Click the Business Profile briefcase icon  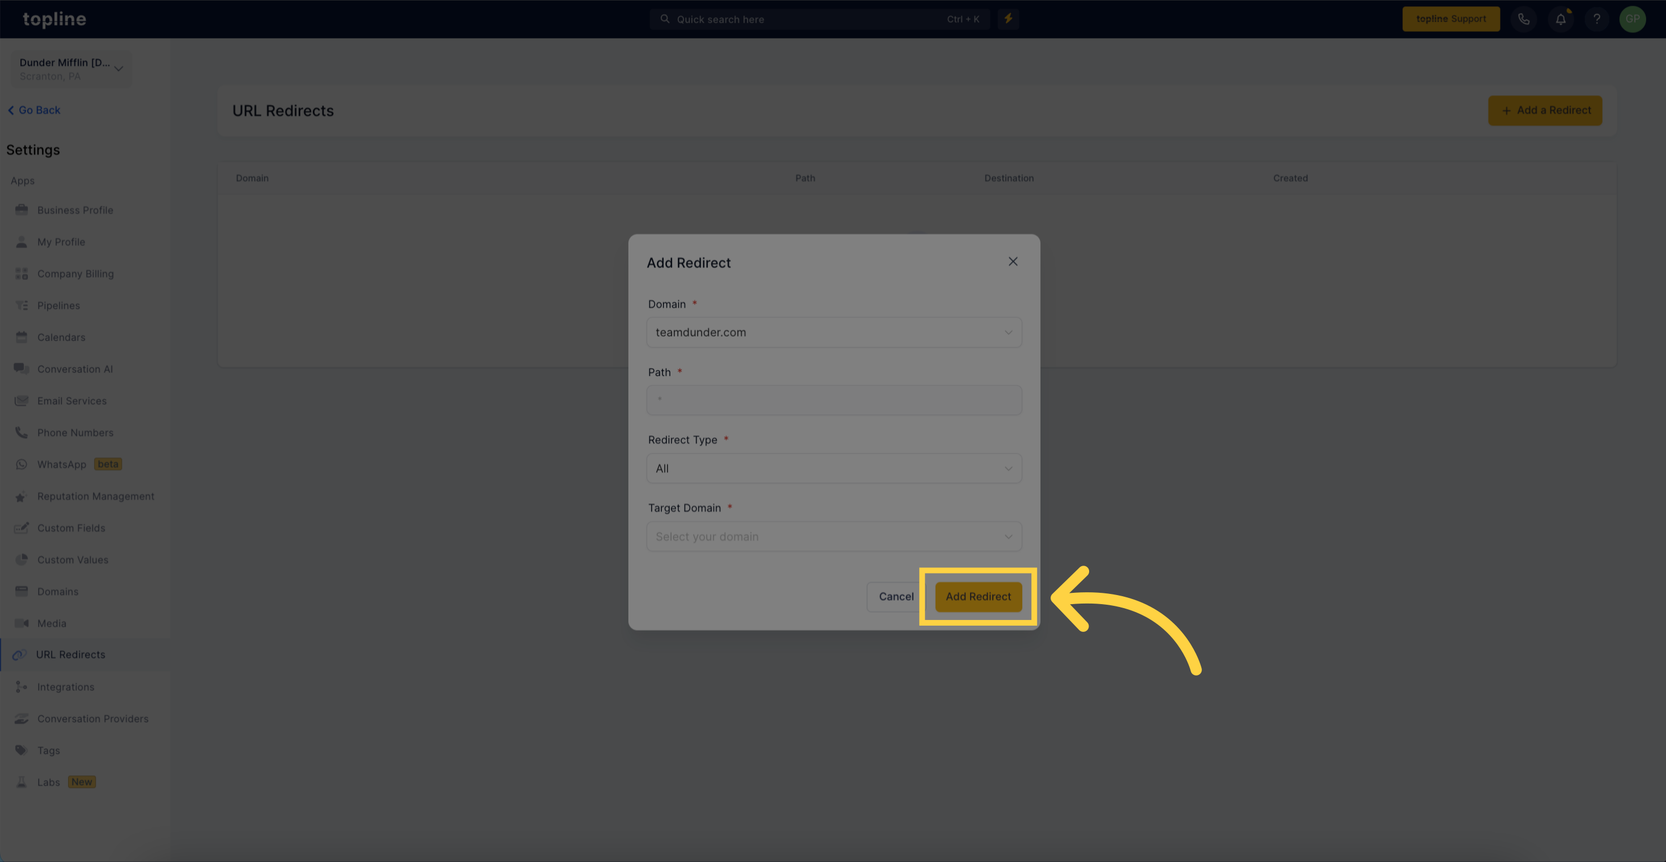22,210
